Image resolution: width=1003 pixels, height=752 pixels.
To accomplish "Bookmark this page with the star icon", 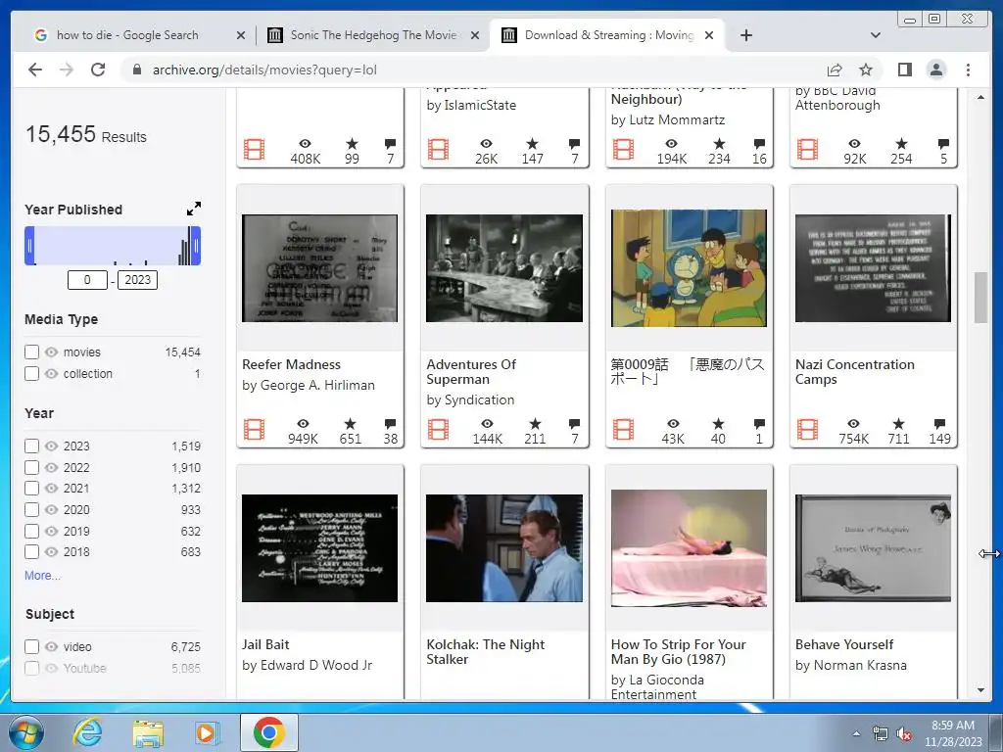I will [x=866, y=70].
